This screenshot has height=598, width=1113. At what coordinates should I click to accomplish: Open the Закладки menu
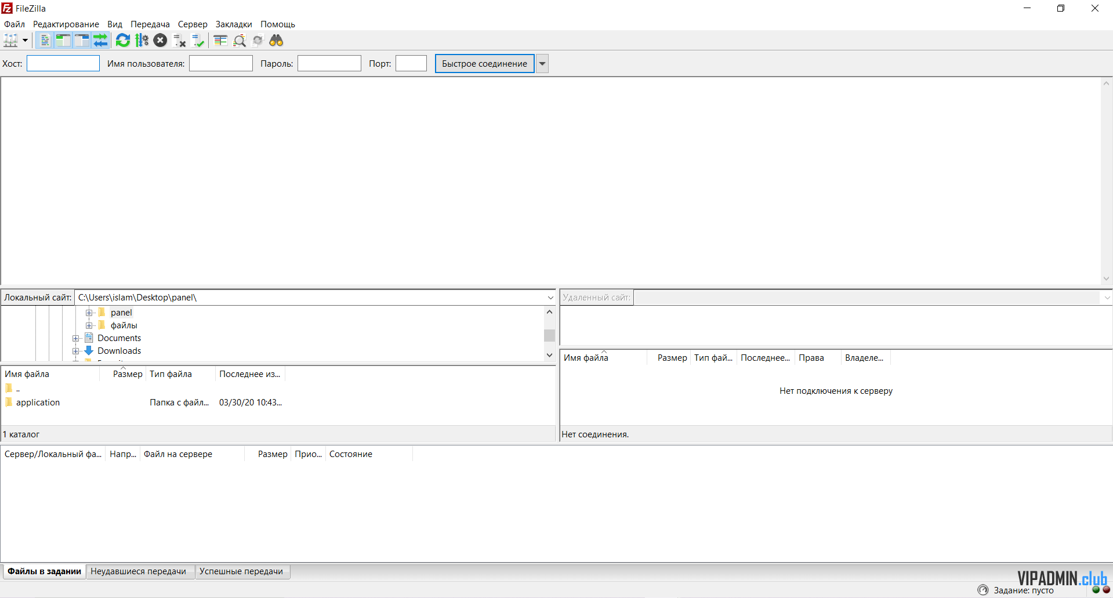pyautogui.click(x=234, y=24)
